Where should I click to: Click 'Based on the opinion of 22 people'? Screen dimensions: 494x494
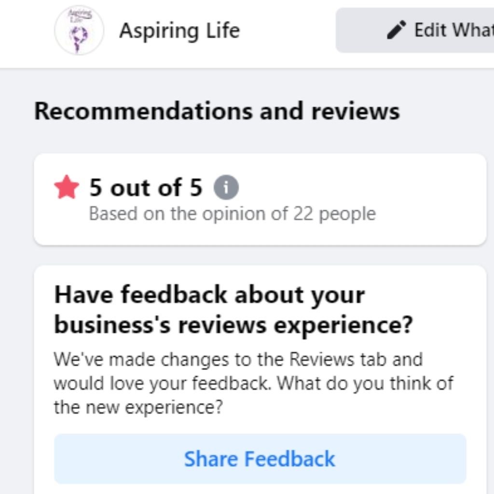(x=233, y=213)
